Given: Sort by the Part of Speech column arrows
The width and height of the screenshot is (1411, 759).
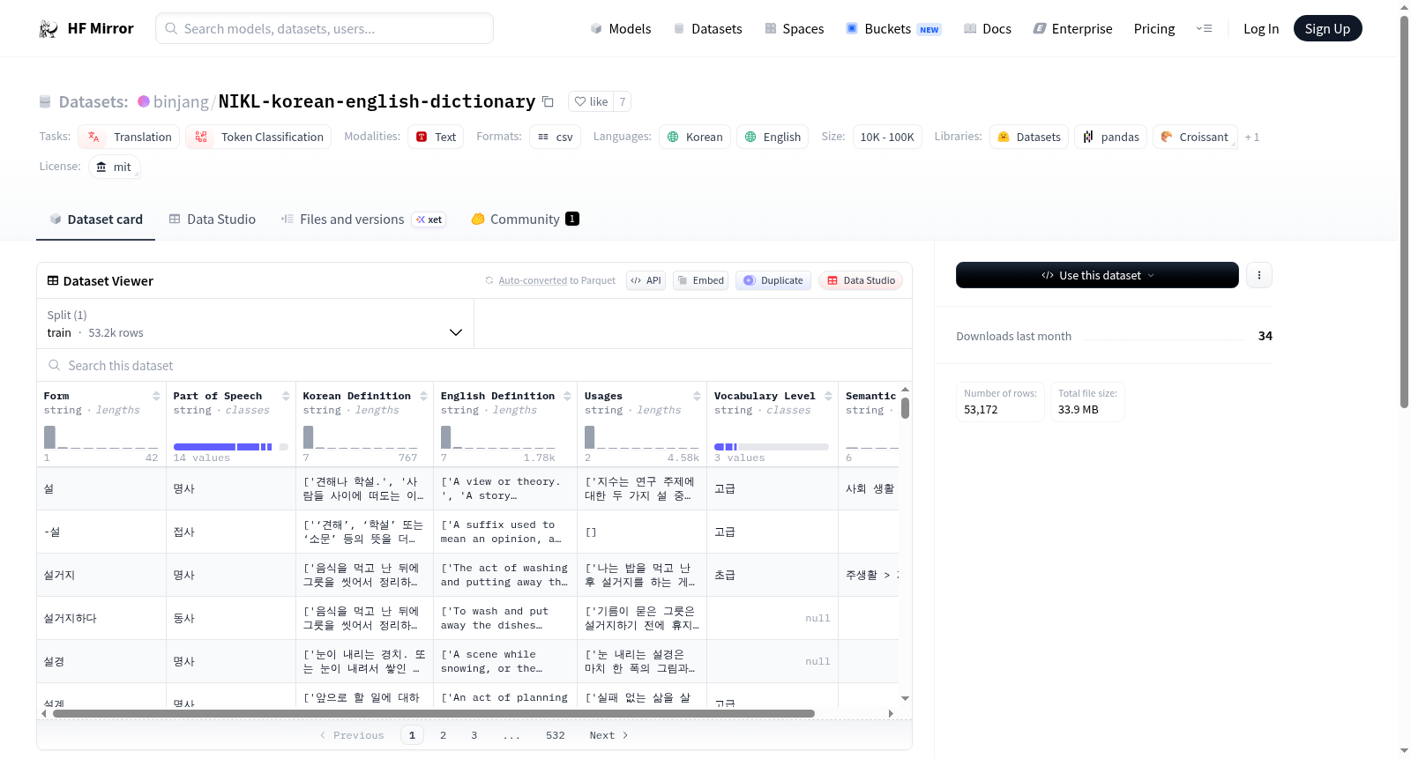Looking at the screenshot, I should click(286, 396).
